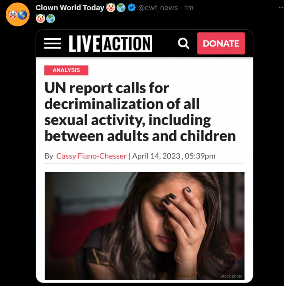Screen dimensions: 284x286
Task: Click the blue verified badge icon
Action: 131,8
